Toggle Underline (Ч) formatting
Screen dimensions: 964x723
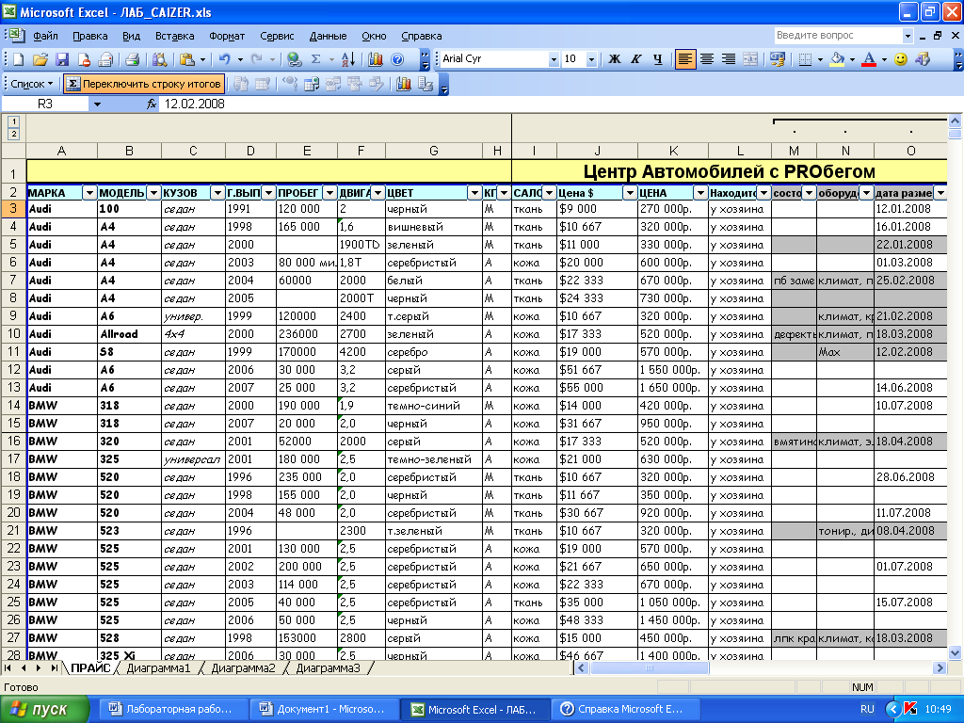658,59
